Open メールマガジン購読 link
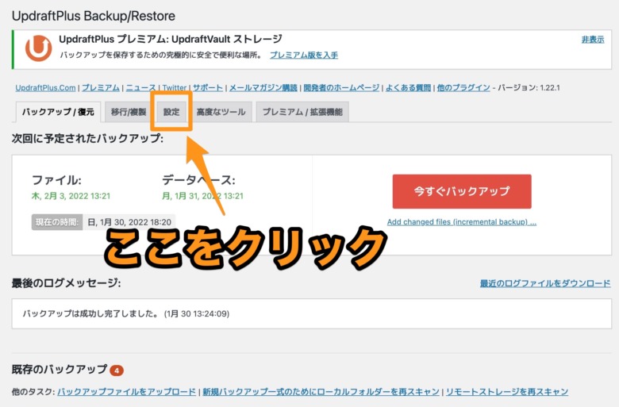This screenshot has width=619, height=407. tap(263, 87)
